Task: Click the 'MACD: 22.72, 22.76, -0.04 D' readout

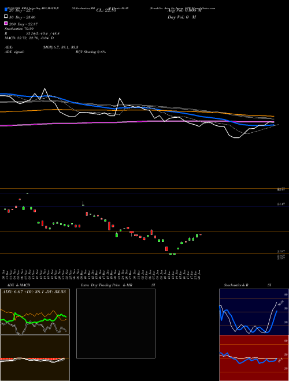Action: coord(29,38)
